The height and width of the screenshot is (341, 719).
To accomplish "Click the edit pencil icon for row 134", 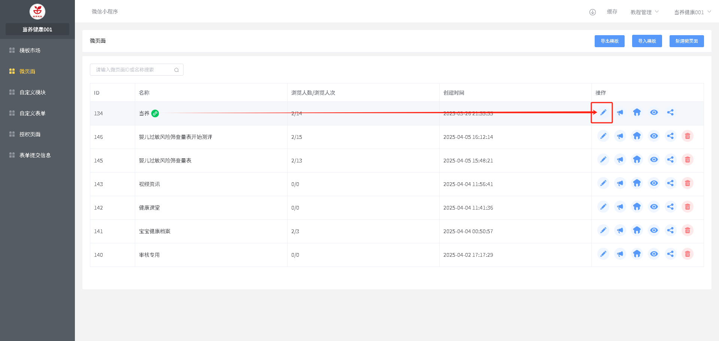I will (603, 112).
